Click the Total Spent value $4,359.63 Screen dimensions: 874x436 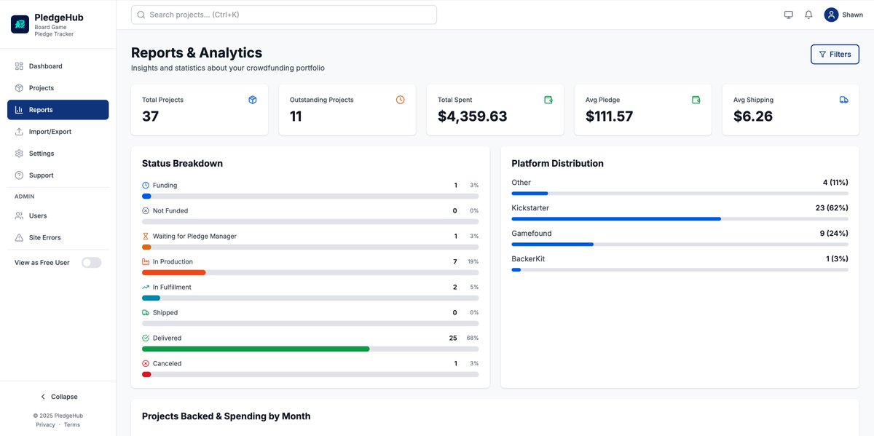click(x=473, y=116)
